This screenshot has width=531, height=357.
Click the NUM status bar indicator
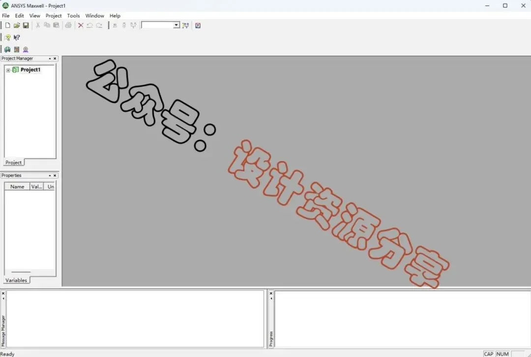pyautogui.click(x=502, y=354)
